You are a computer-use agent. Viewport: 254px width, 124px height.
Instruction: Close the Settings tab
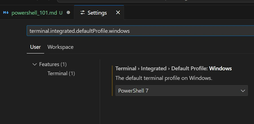(x=118, y=12)
